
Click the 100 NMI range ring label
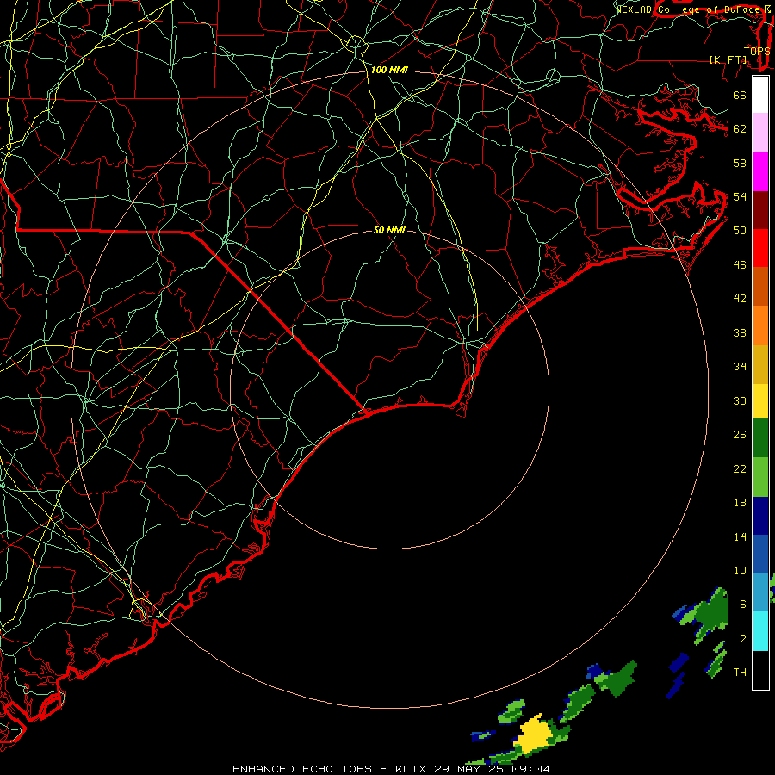click(x=389, y=70)
